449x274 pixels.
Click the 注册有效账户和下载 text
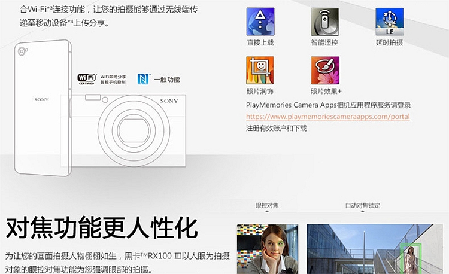tap(277, 128)
